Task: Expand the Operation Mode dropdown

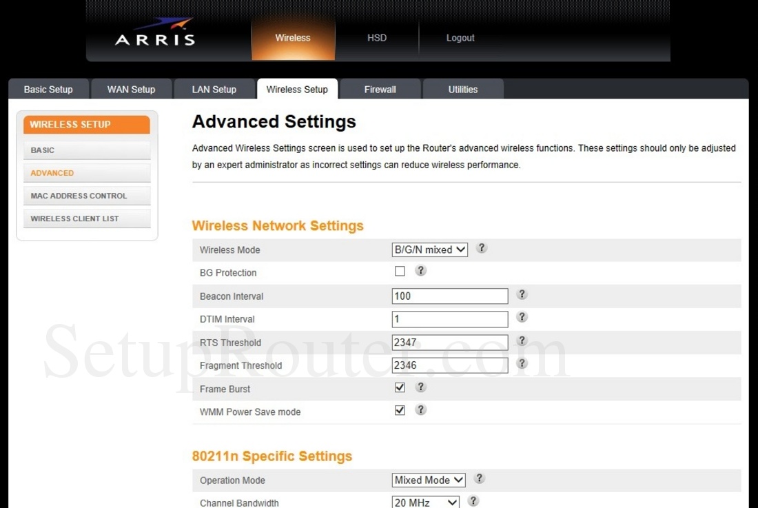Action: click(x=428, y=479)
